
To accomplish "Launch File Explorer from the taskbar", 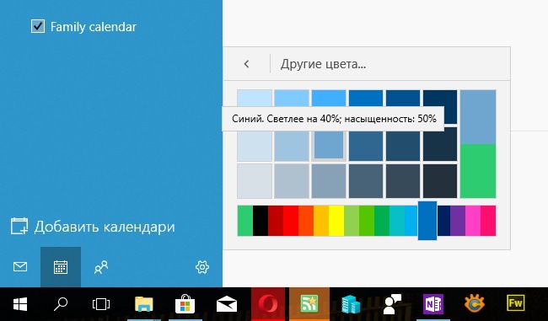I will click(x=144, y=304).
